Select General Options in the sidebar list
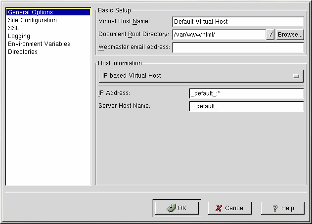This screenshot has width=312, height=224. [x=30, y=12]
